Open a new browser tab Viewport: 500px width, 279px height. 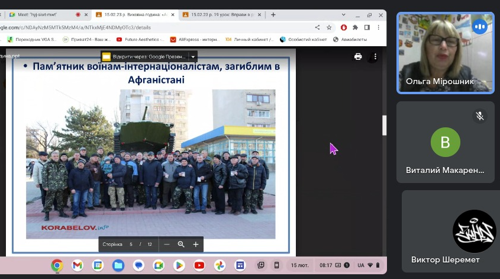pyautogui.click(x=273, y=15)
